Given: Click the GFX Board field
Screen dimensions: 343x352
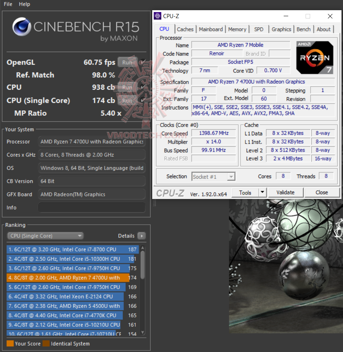Looking at the screenshot, I should (92, 194).
